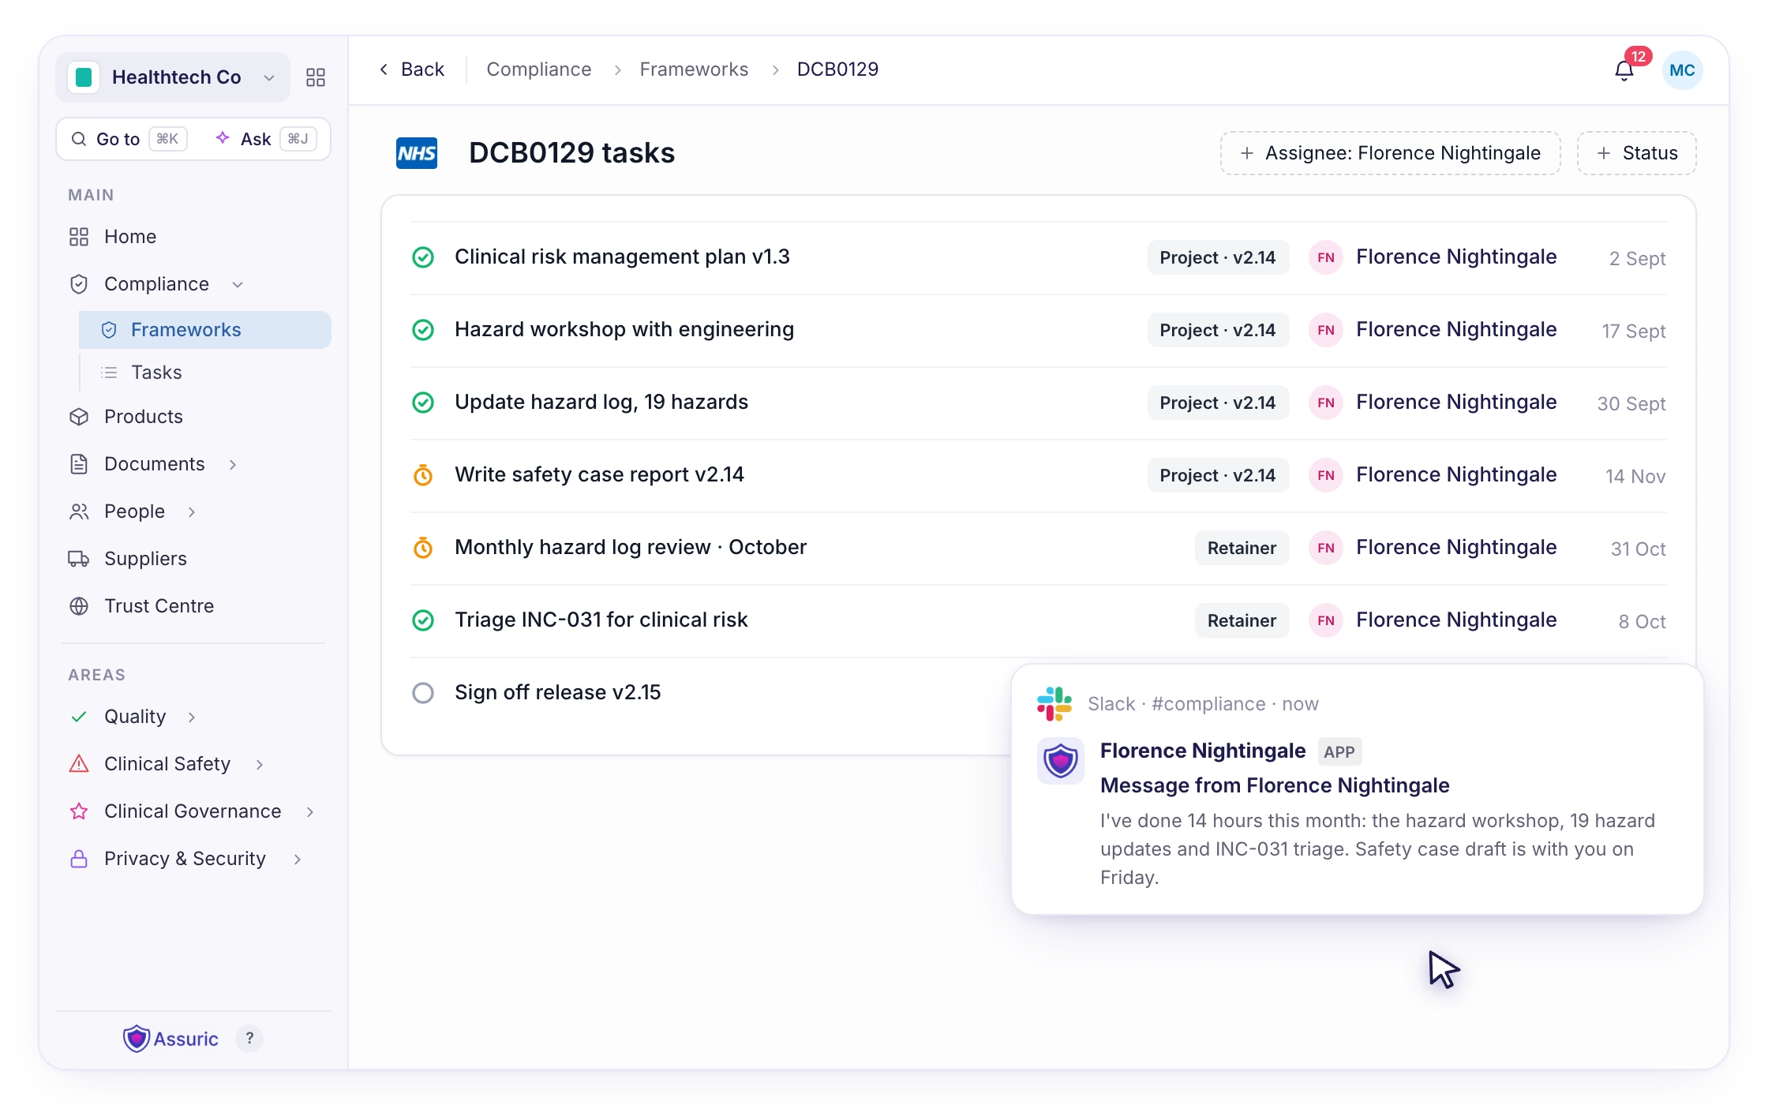
Task: Click the apps grid icon beside Healthtech Co
Action: (x=316, y=77)
